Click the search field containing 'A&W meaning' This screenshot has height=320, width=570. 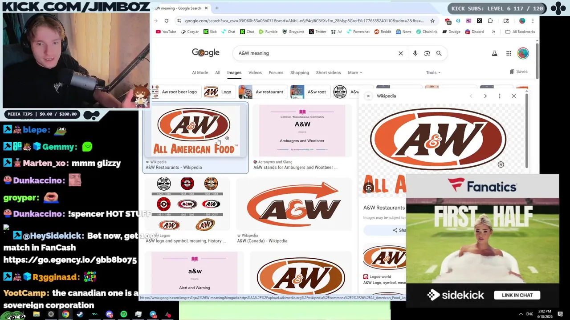coord(316,53)
